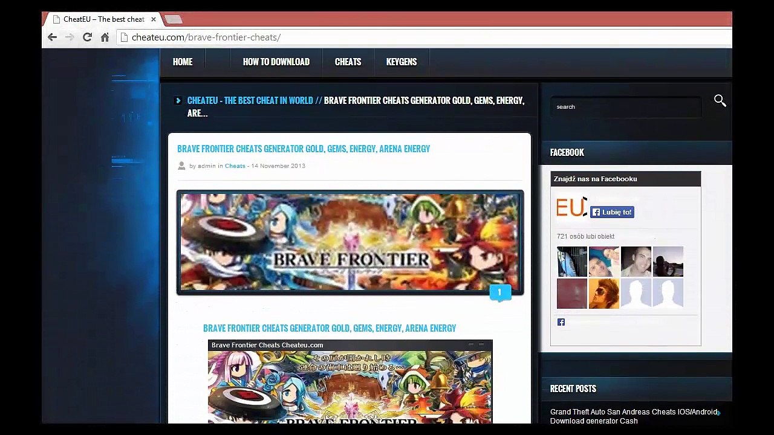Click the Lubię to! Facebook like button
This screenshot has height=435, width=774.
tap(612, 212)
